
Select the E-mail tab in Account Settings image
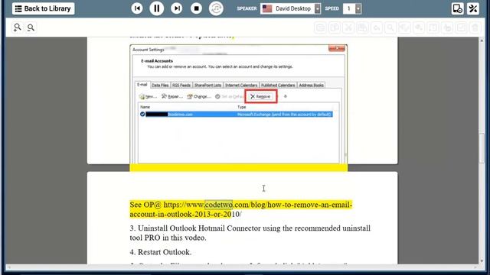(x=142, y=85)
